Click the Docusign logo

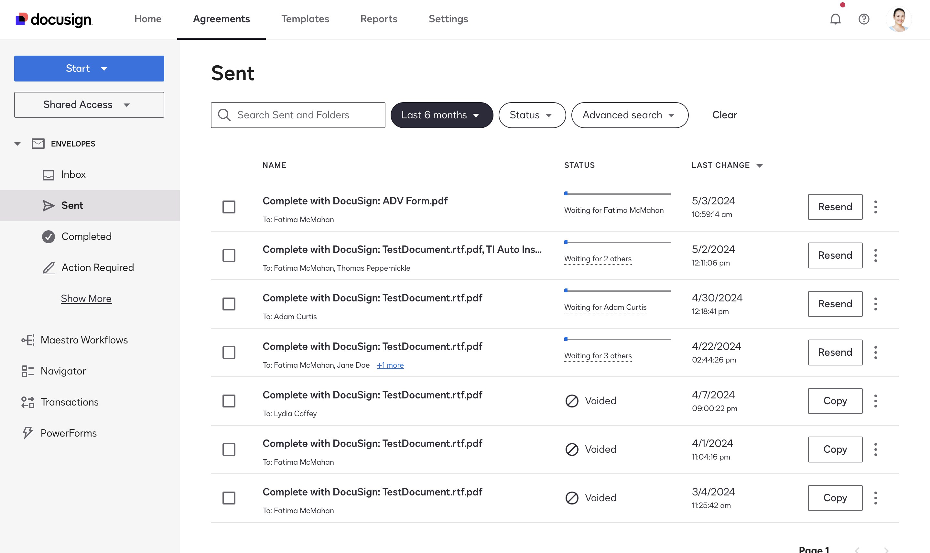pos(53,19)
